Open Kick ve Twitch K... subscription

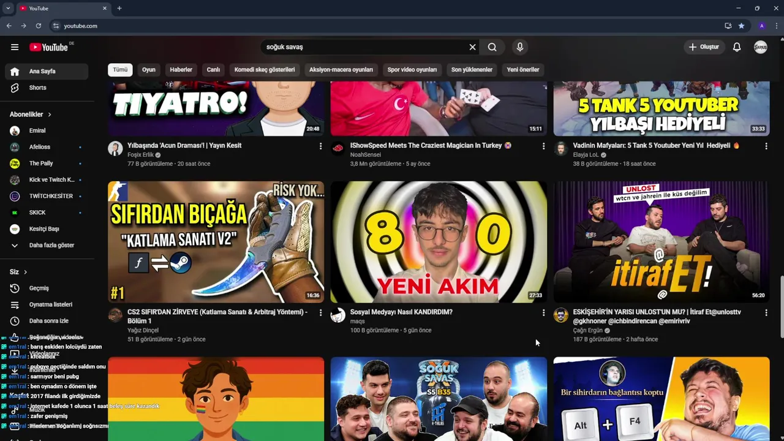tap(47, 179)
